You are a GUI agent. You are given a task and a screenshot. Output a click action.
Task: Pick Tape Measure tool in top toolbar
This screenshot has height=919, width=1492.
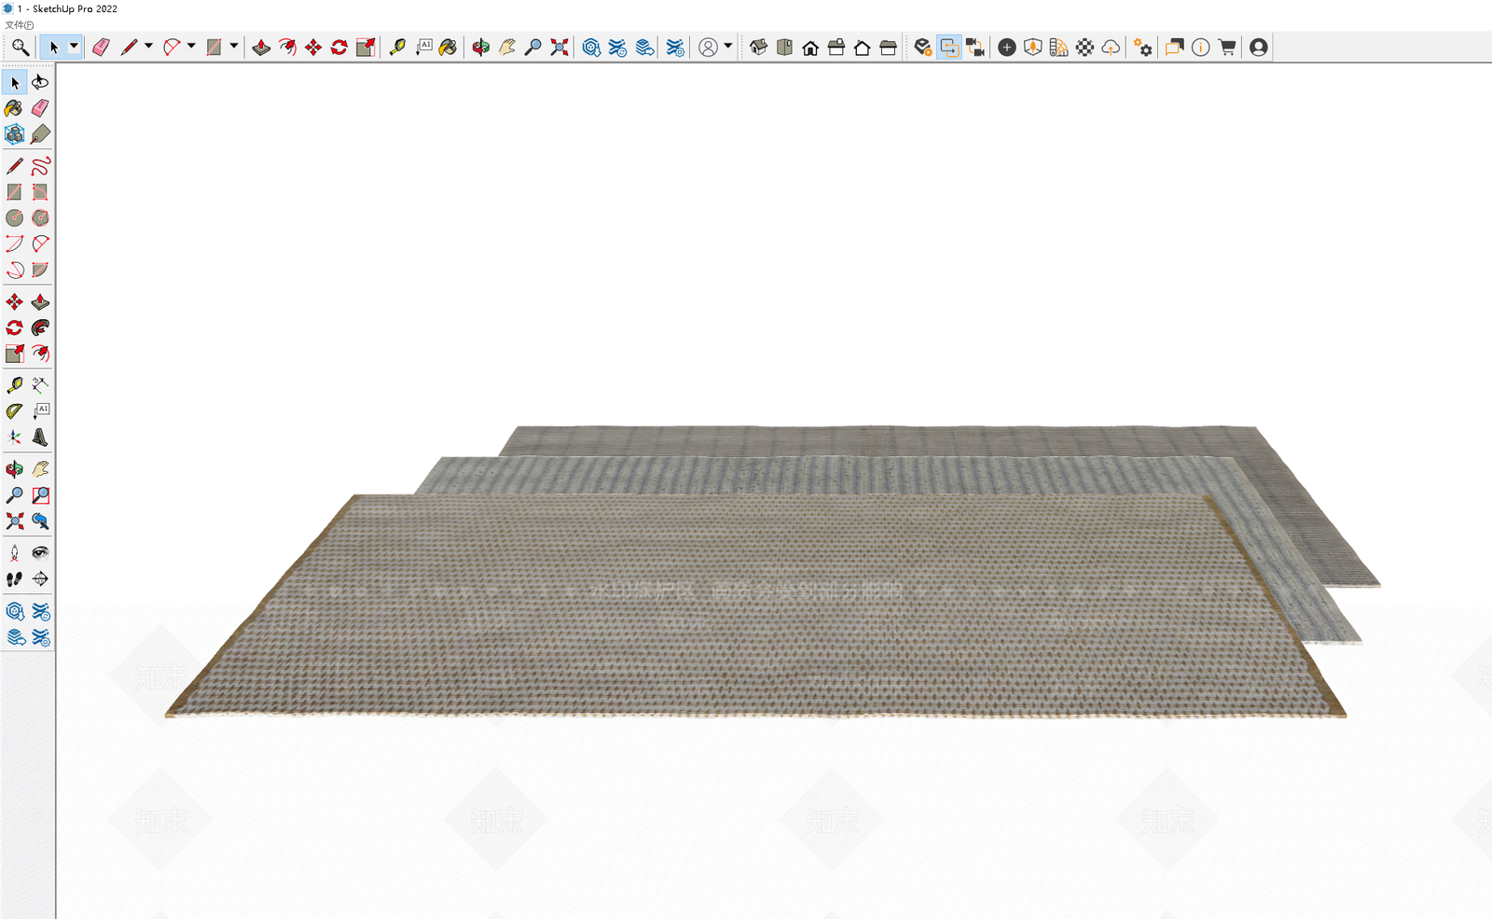coord(397,47)
